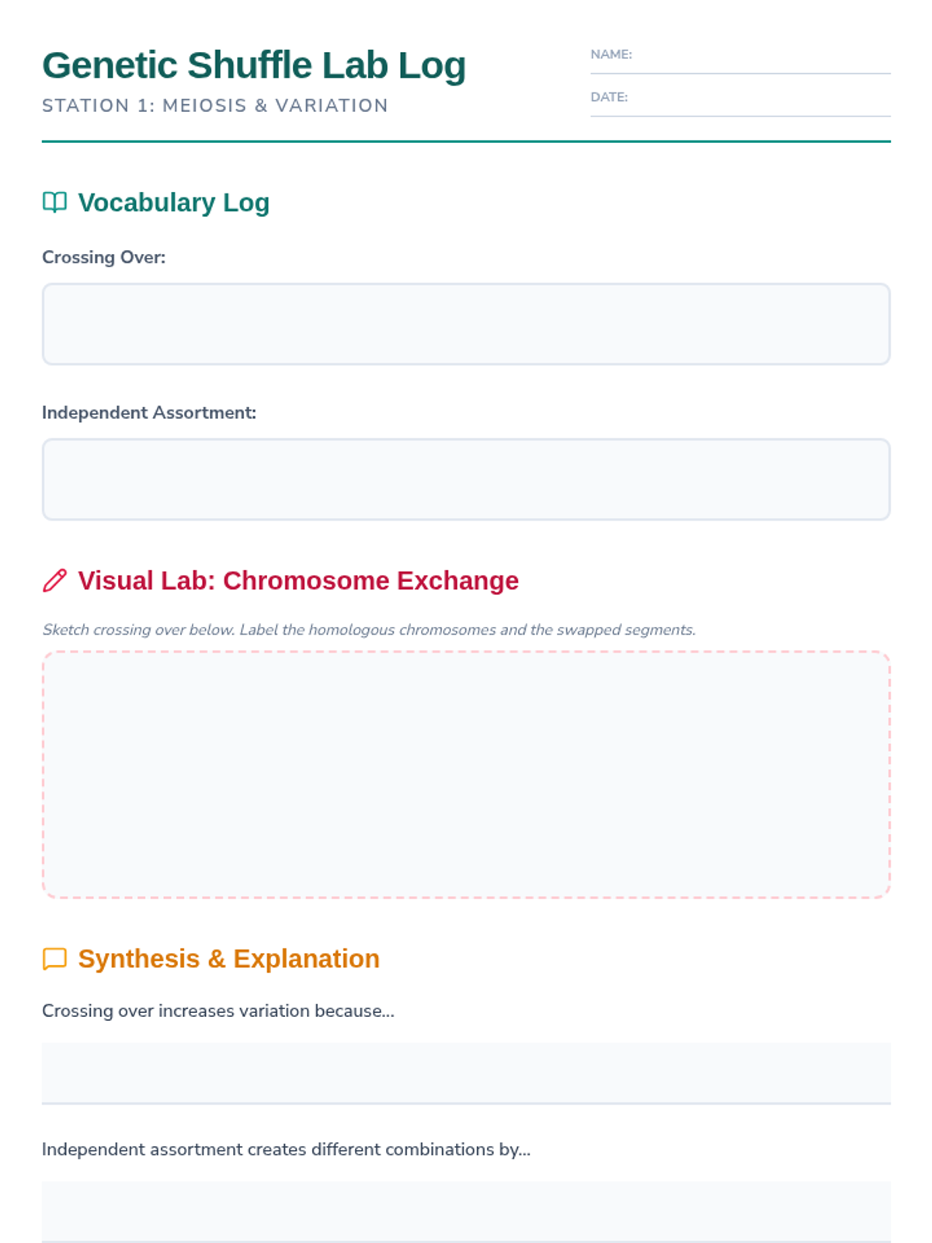Click the answer area for crossing over increasing variation

coord(466,1074)
